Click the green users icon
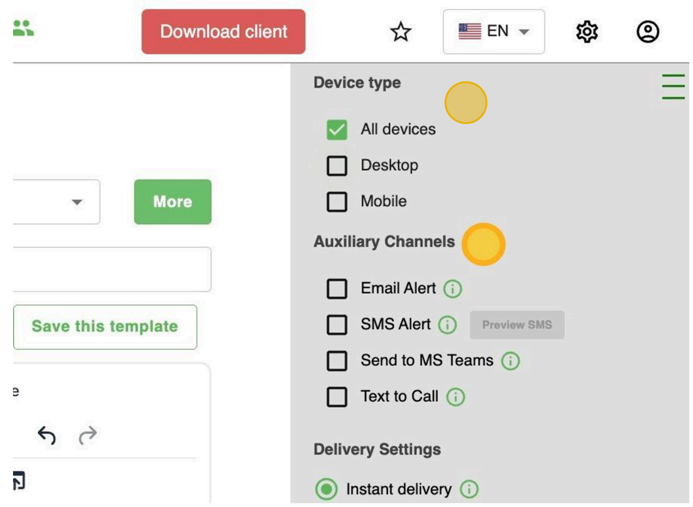 tap(23, 28)
